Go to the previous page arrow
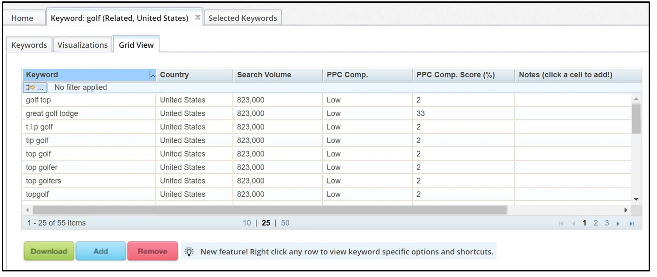Image resolution: width=657 pixels, height=277 pixels. [573, 224]
